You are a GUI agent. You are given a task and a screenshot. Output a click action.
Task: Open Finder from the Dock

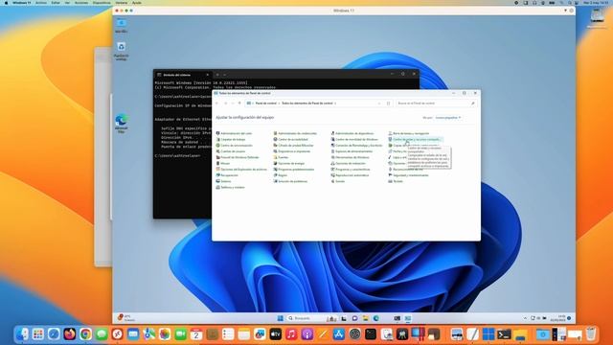pyautogui.click(x=22, y=334)
